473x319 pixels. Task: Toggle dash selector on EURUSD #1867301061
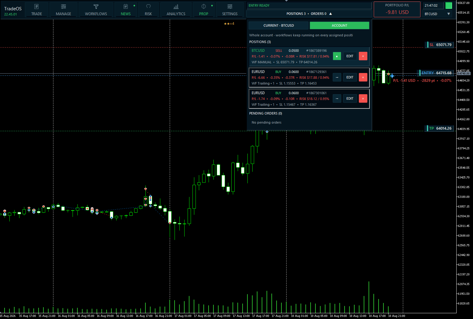(337, 98)
